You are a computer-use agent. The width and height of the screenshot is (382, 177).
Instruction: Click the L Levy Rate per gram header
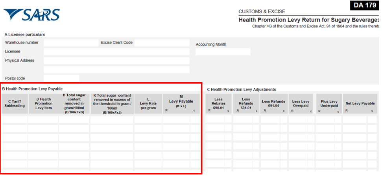(148, 104)
